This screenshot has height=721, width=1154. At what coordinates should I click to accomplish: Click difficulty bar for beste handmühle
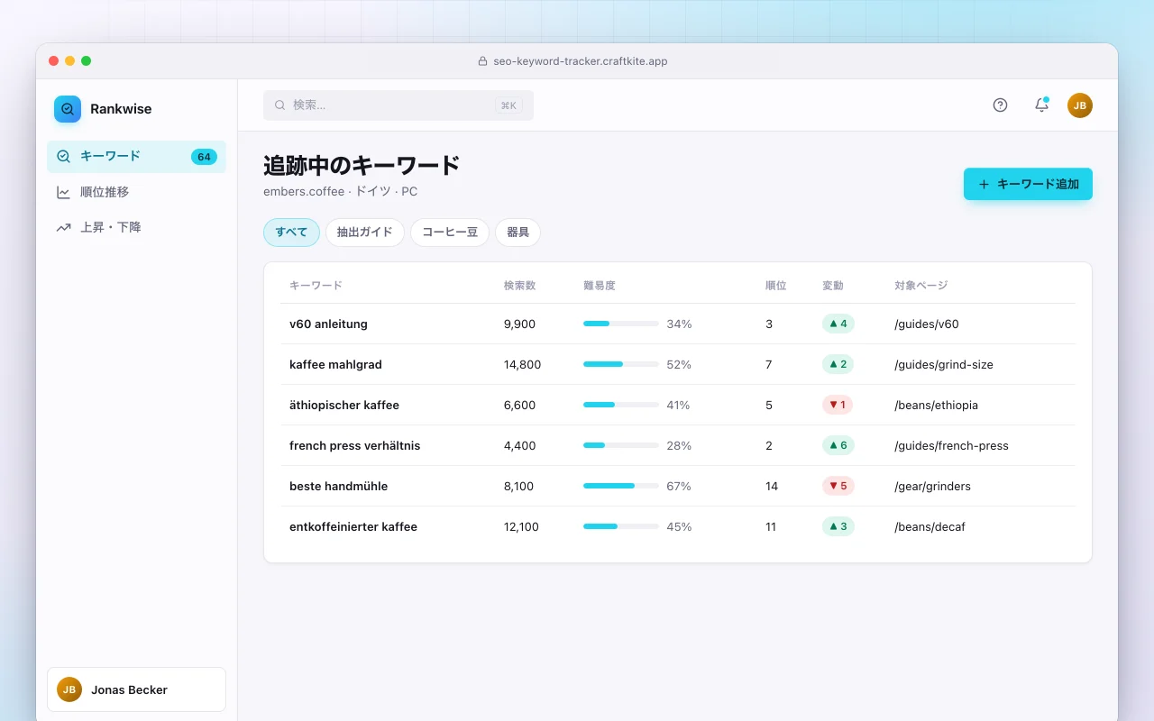(x=620, y=486)
